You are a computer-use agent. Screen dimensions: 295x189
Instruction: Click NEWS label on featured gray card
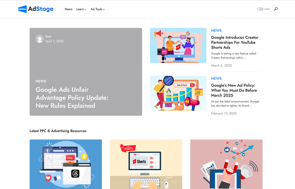click(41, 81)
